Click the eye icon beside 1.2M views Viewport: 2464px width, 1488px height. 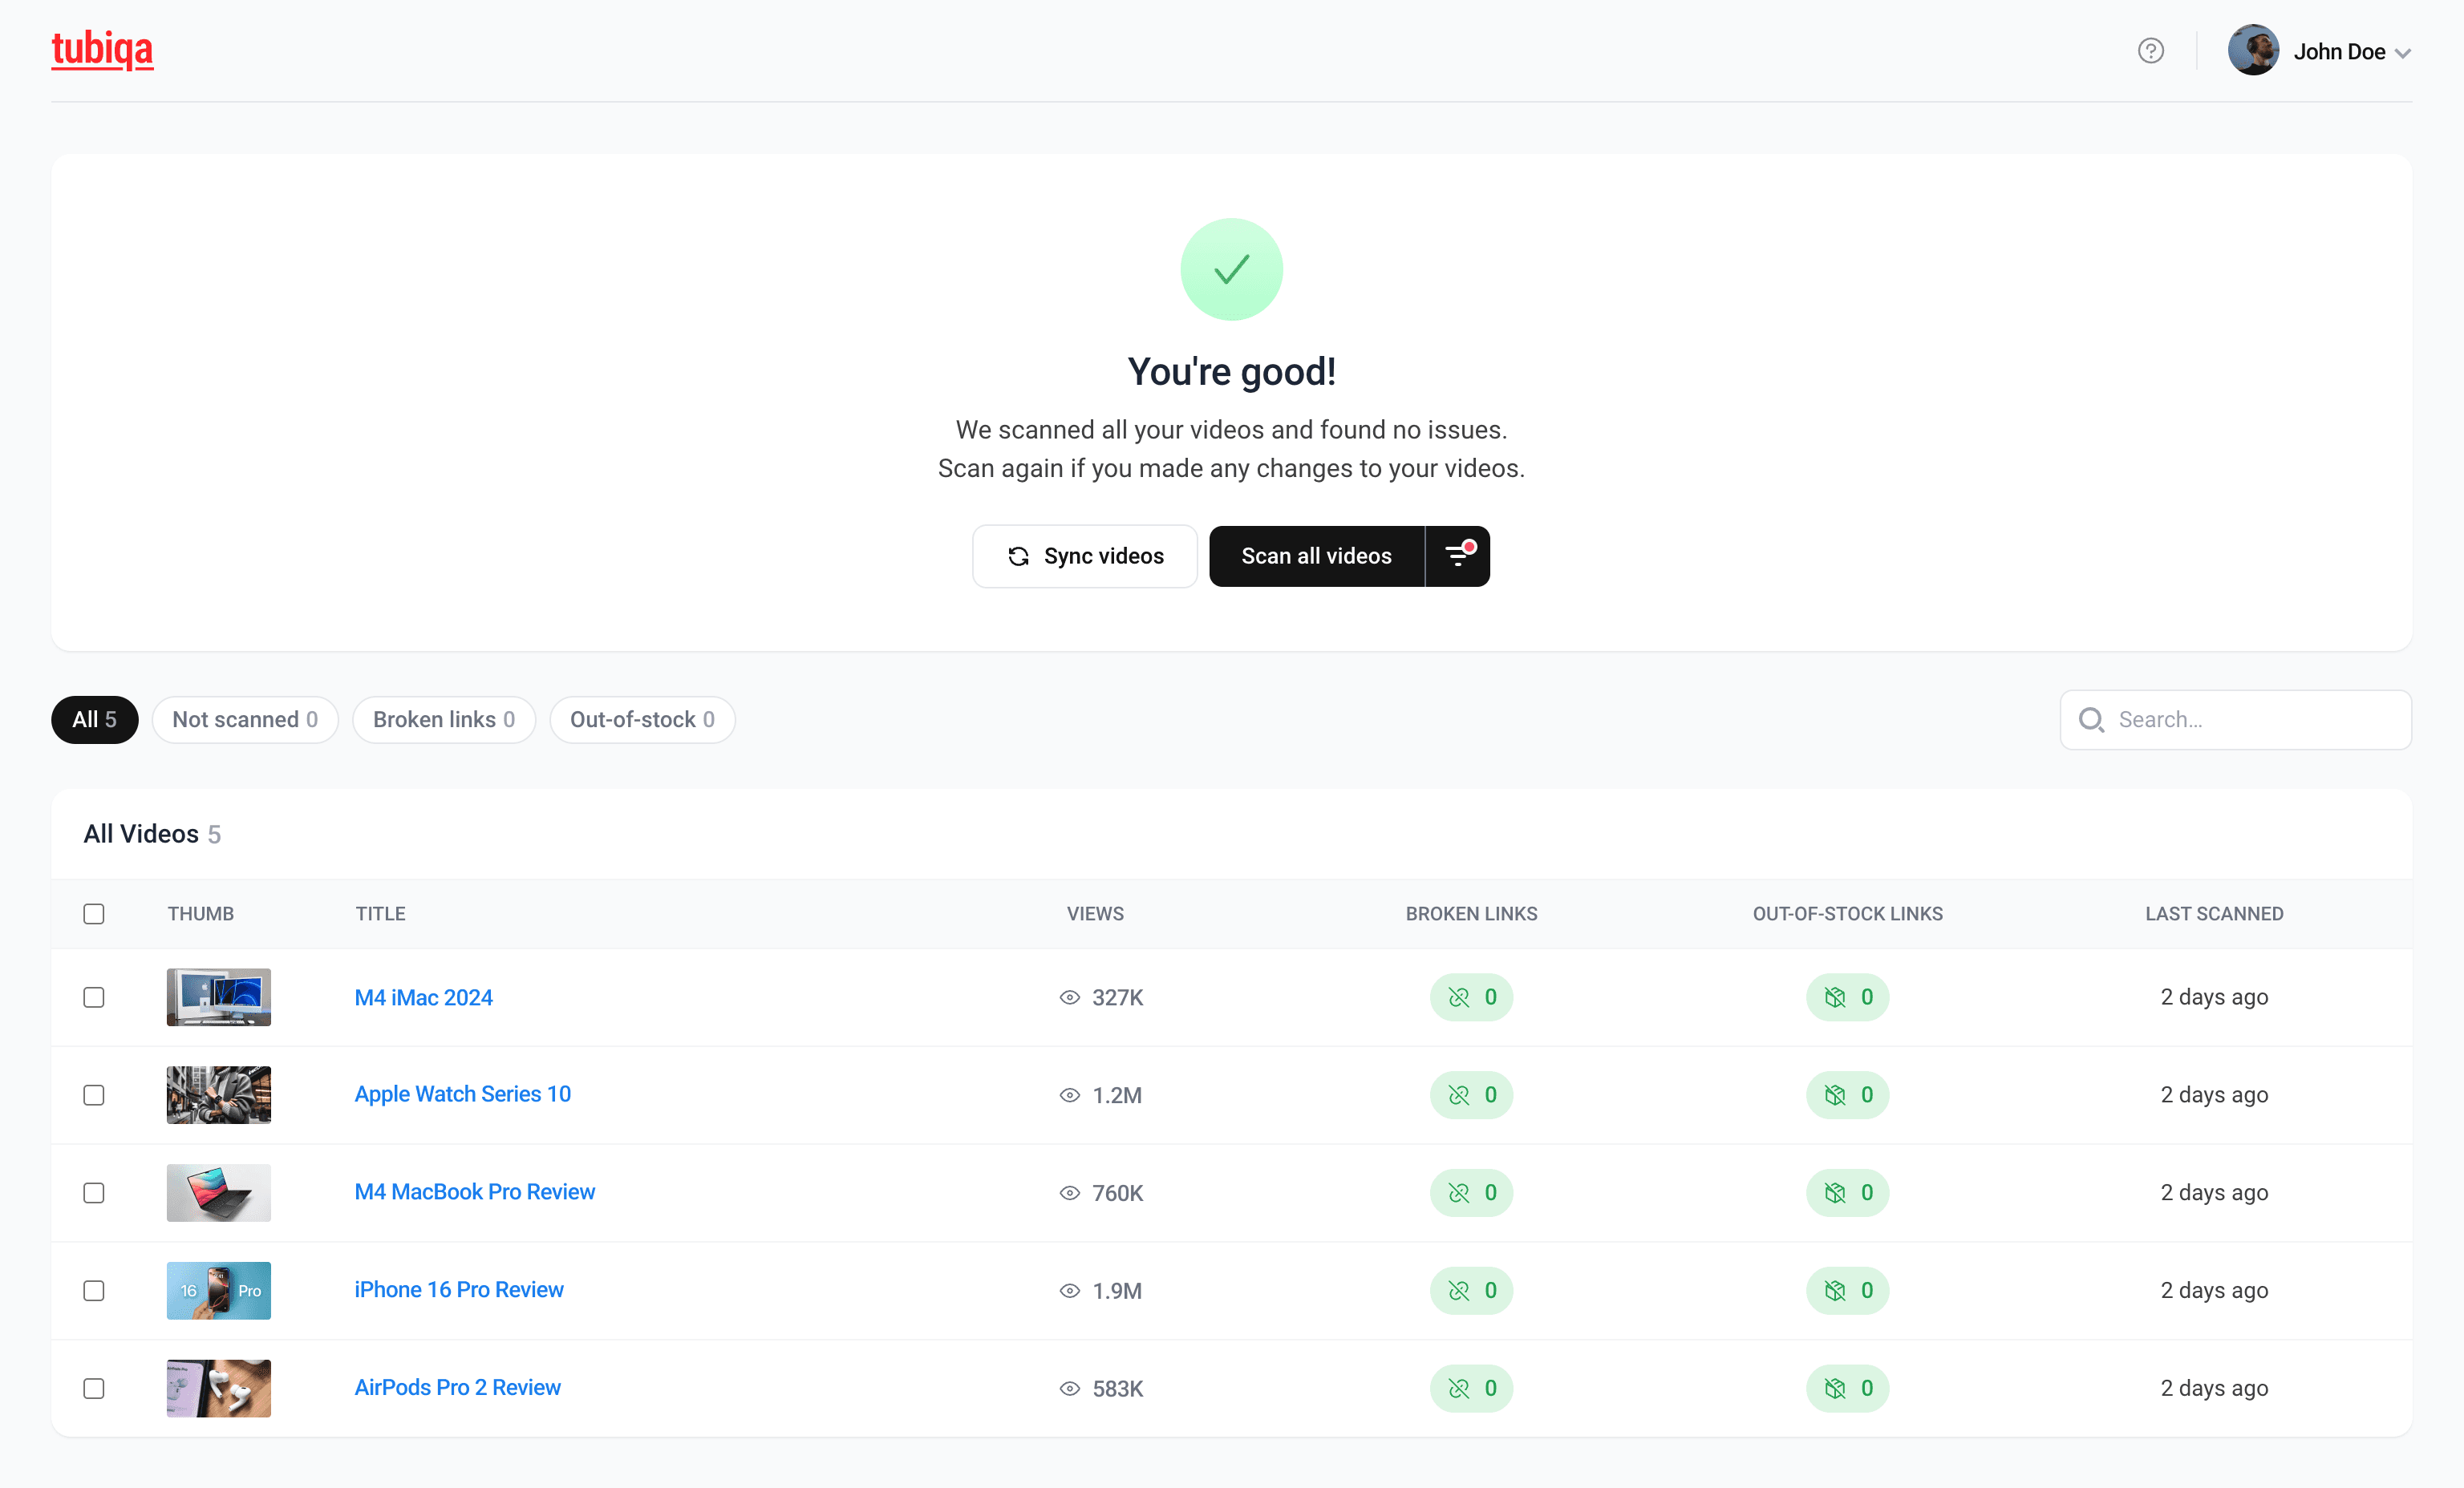pyautogui.click(x=1070, y=1095)
